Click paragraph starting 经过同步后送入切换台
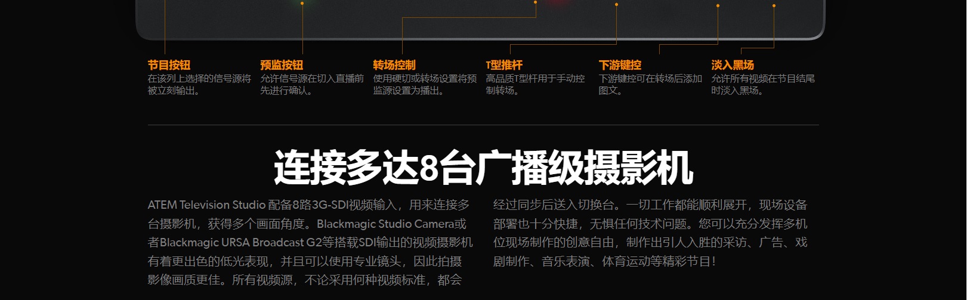 [650, 233]
